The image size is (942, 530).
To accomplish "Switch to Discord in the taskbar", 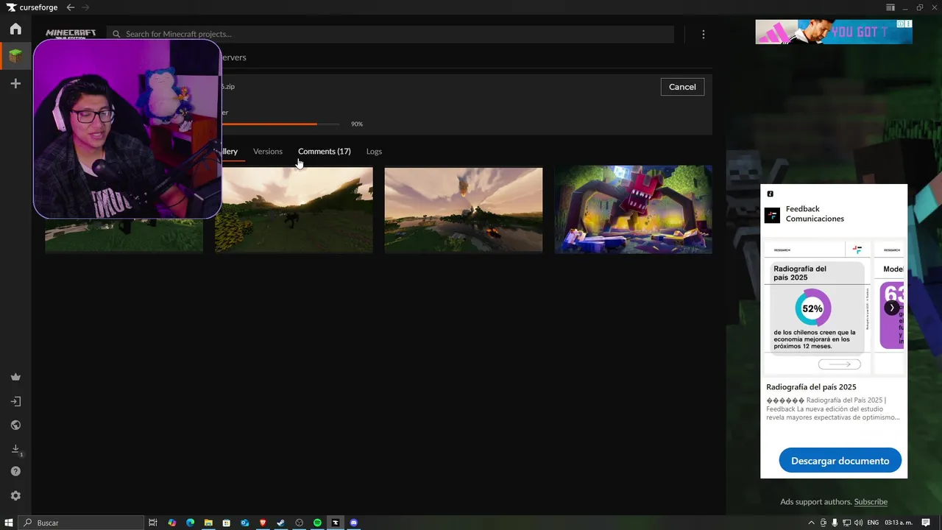I will [x=354, y=523].
